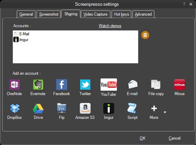
Task: Open the Hot keys tab
Action: tap(121, 14)
